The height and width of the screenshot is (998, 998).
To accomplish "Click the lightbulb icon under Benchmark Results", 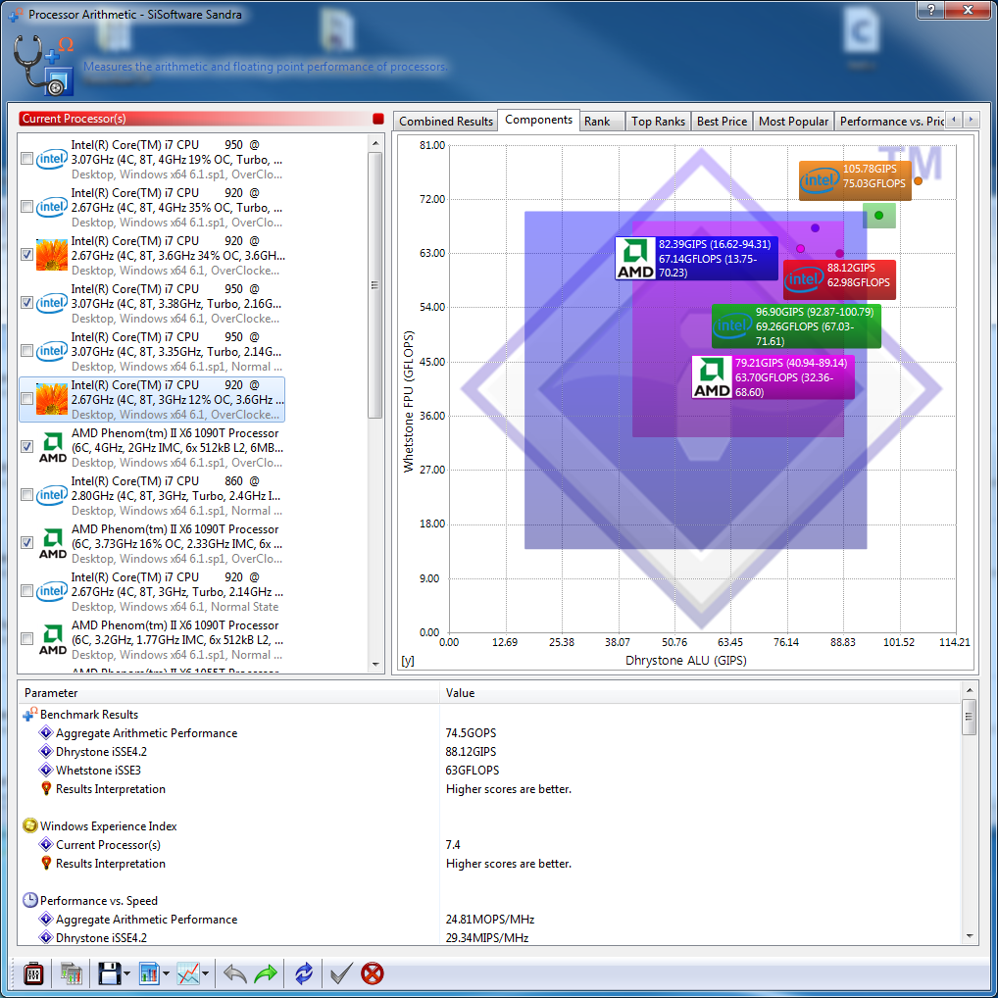I will [46, 788].
